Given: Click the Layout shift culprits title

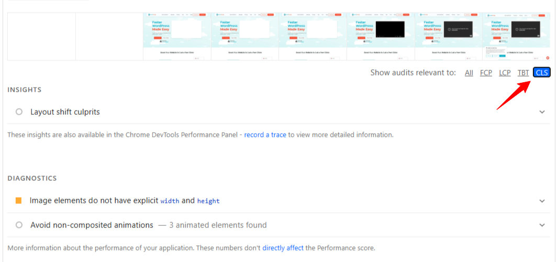Looking at the screenshot, I should (x=65, y=112).
